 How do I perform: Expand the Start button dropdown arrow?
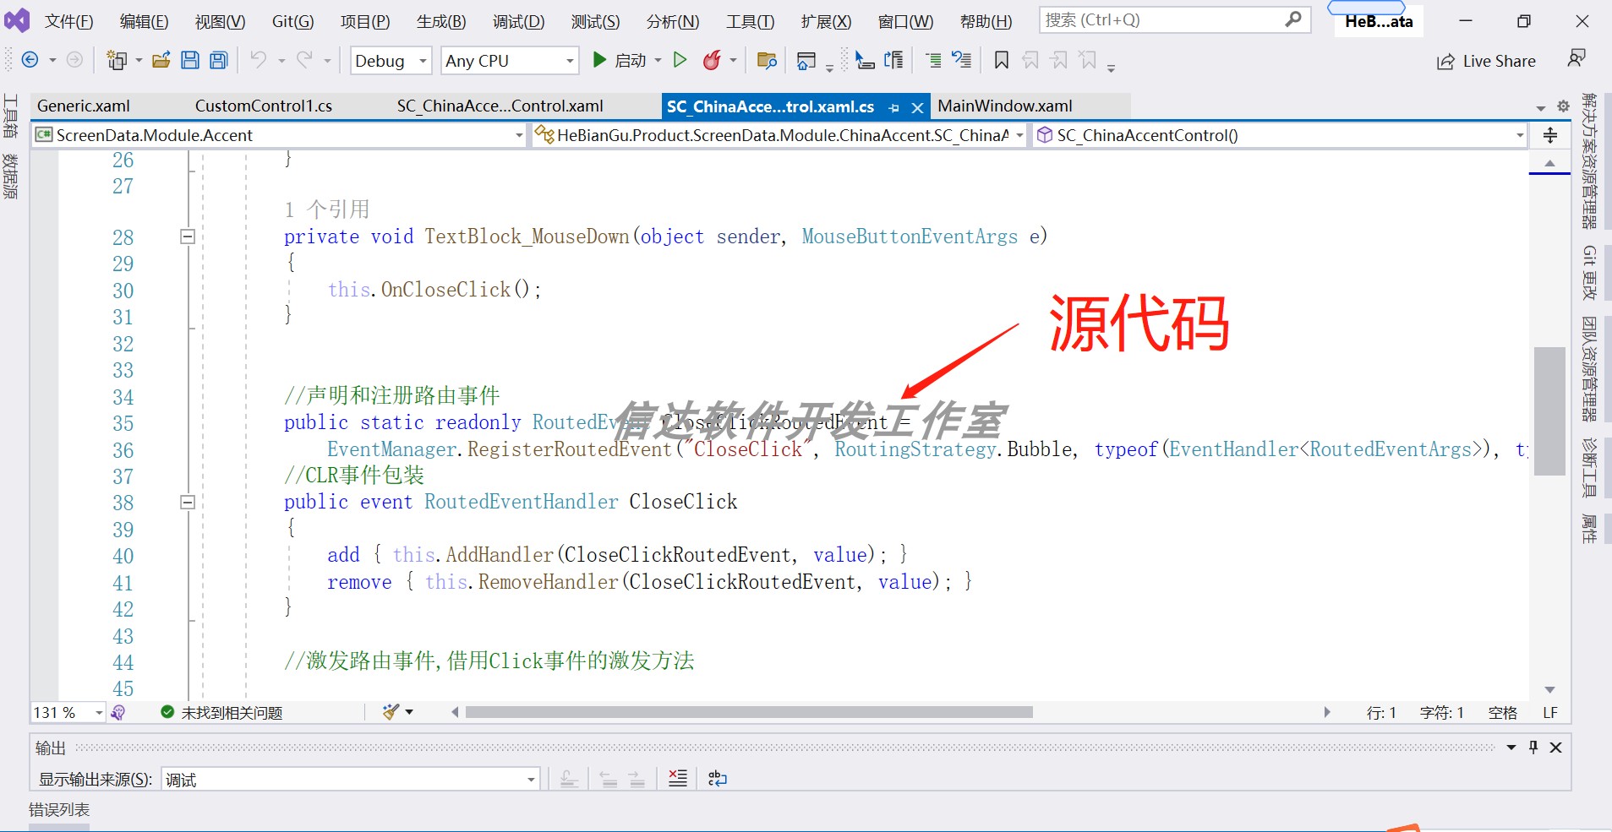(658, 60)
